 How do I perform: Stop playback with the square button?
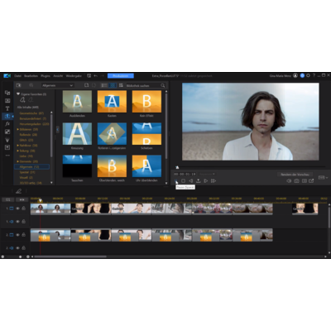tap(183, 181)
